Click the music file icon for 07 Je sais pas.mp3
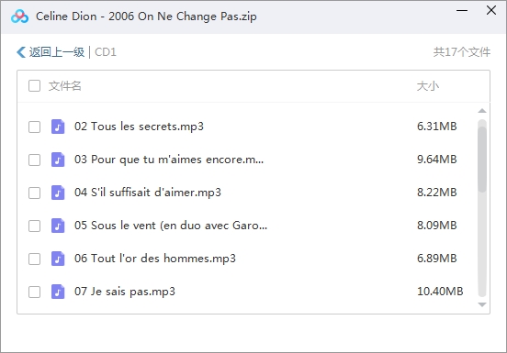Viewport: 507px width, 353px height. click(x=58, y=292)
